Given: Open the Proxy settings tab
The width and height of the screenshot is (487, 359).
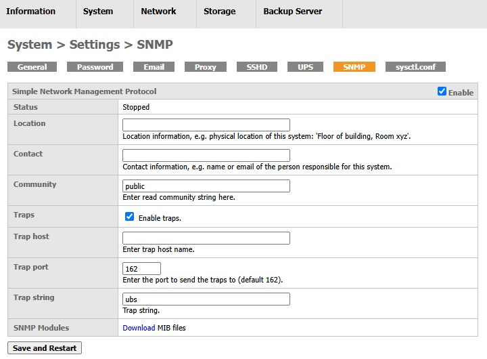Looking at the screenshot, I should (205, 67).
